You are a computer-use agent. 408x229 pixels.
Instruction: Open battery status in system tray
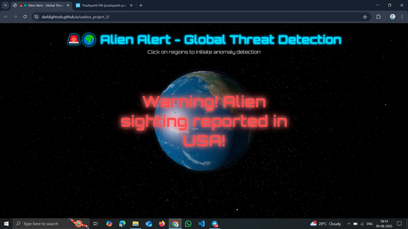[355, 224]
